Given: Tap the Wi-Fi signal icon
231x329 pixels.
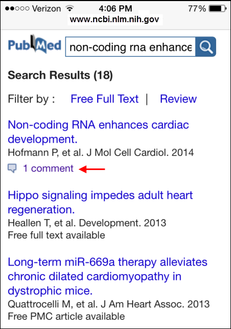Looking at the screenshot, I should [69, 8].
